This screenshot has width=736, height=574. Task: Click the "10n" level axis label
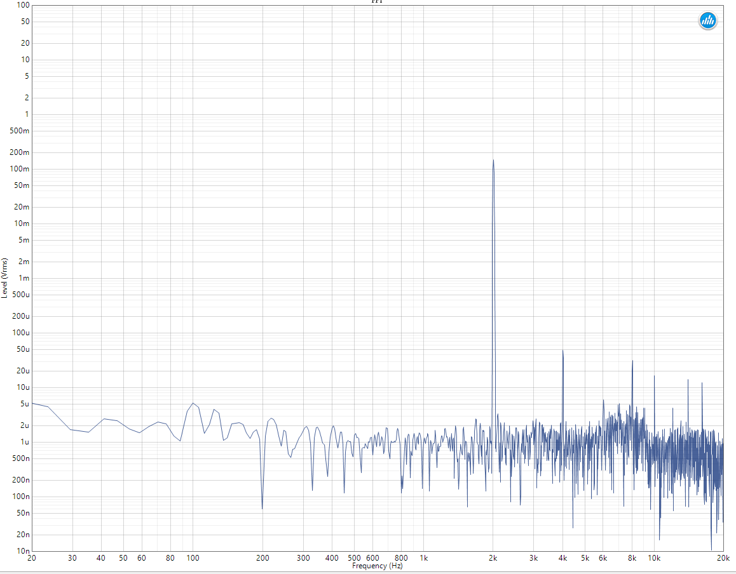pos(23,551)
